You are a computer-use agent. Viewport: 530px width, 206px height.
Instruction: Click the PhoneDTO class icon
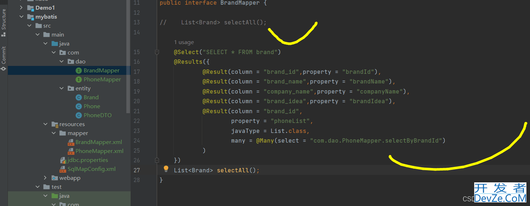(x=79, y=115)
